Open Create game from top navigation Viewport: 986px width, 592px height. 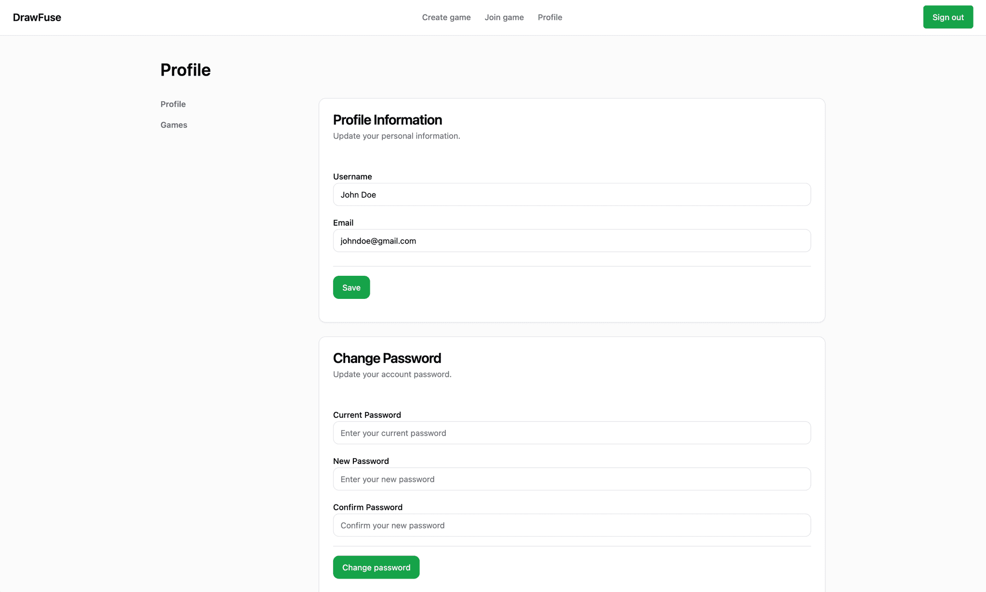coord(446,17)
